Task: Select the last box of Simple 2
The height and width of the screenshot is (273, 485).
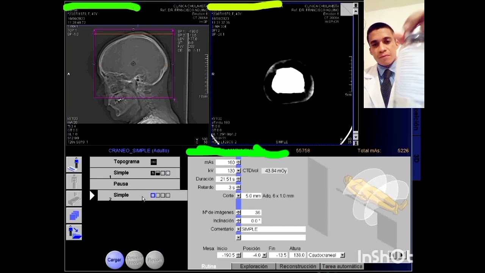Action: [168, 195]
